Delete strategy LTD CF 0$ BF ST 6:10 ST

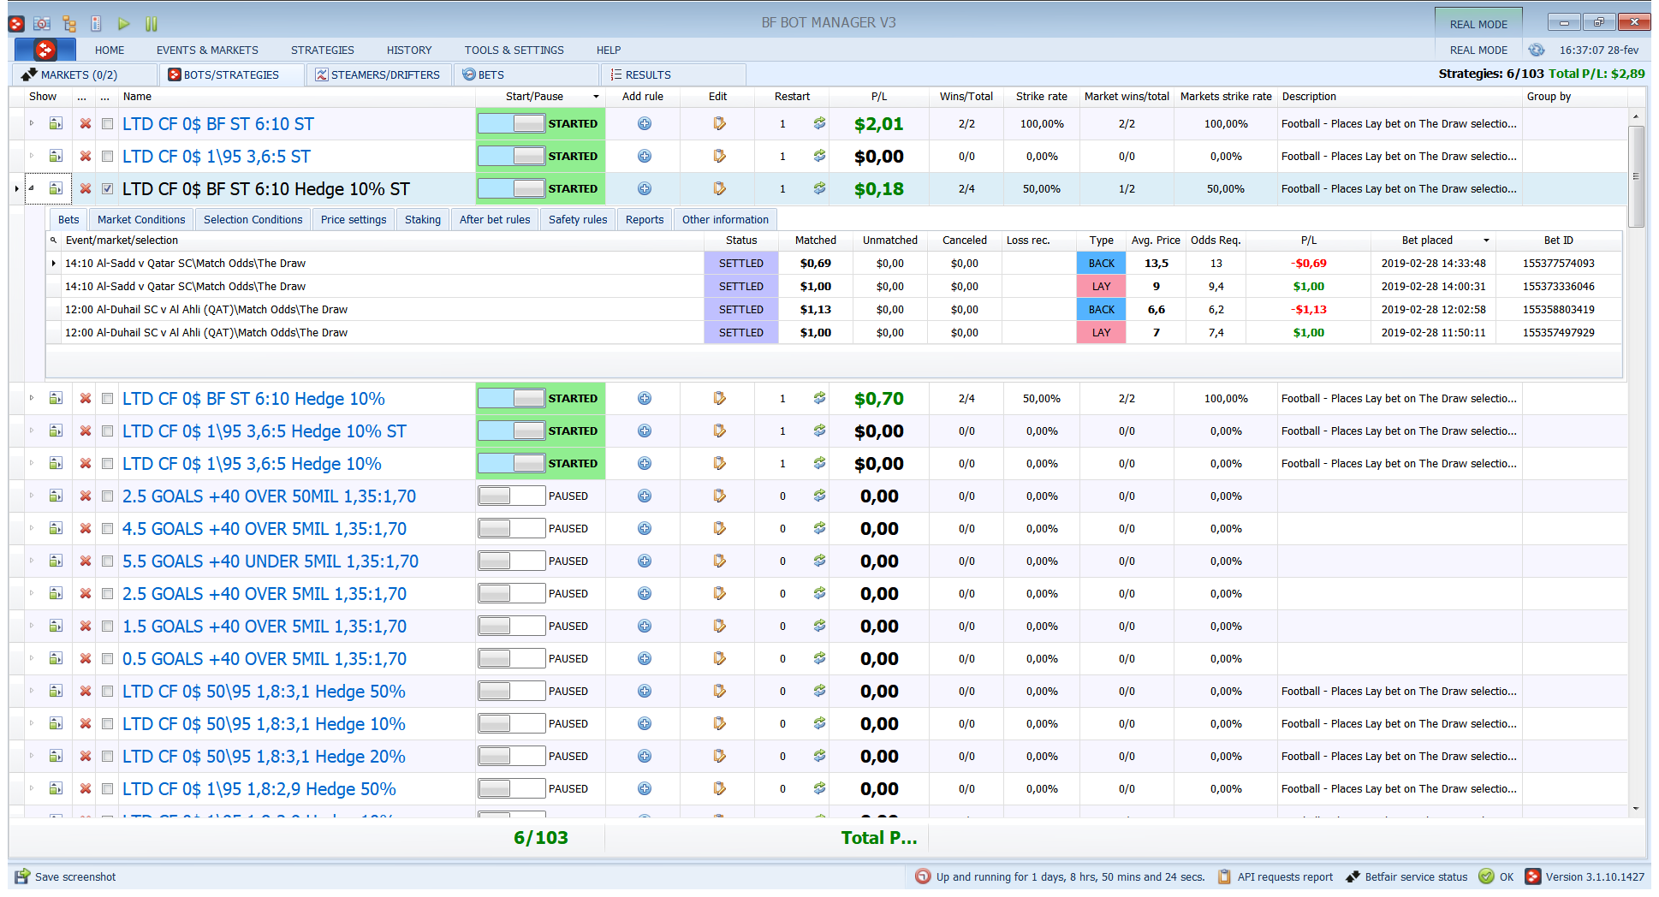[86, 124]
